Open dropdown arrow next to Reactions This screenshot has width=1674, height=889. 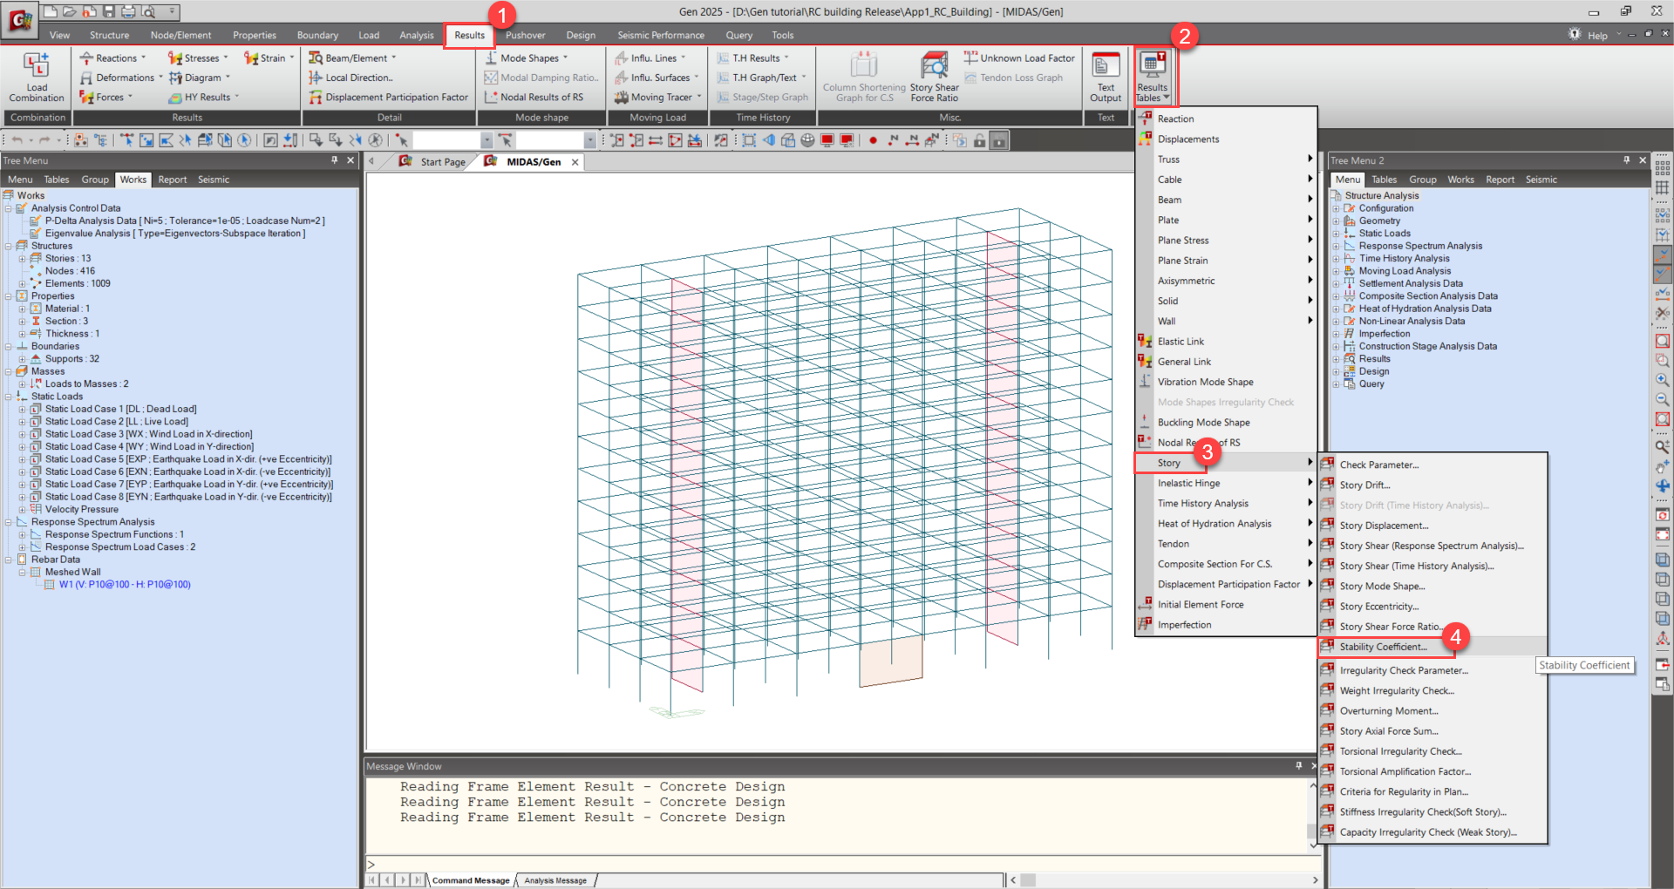pos(144,58)
